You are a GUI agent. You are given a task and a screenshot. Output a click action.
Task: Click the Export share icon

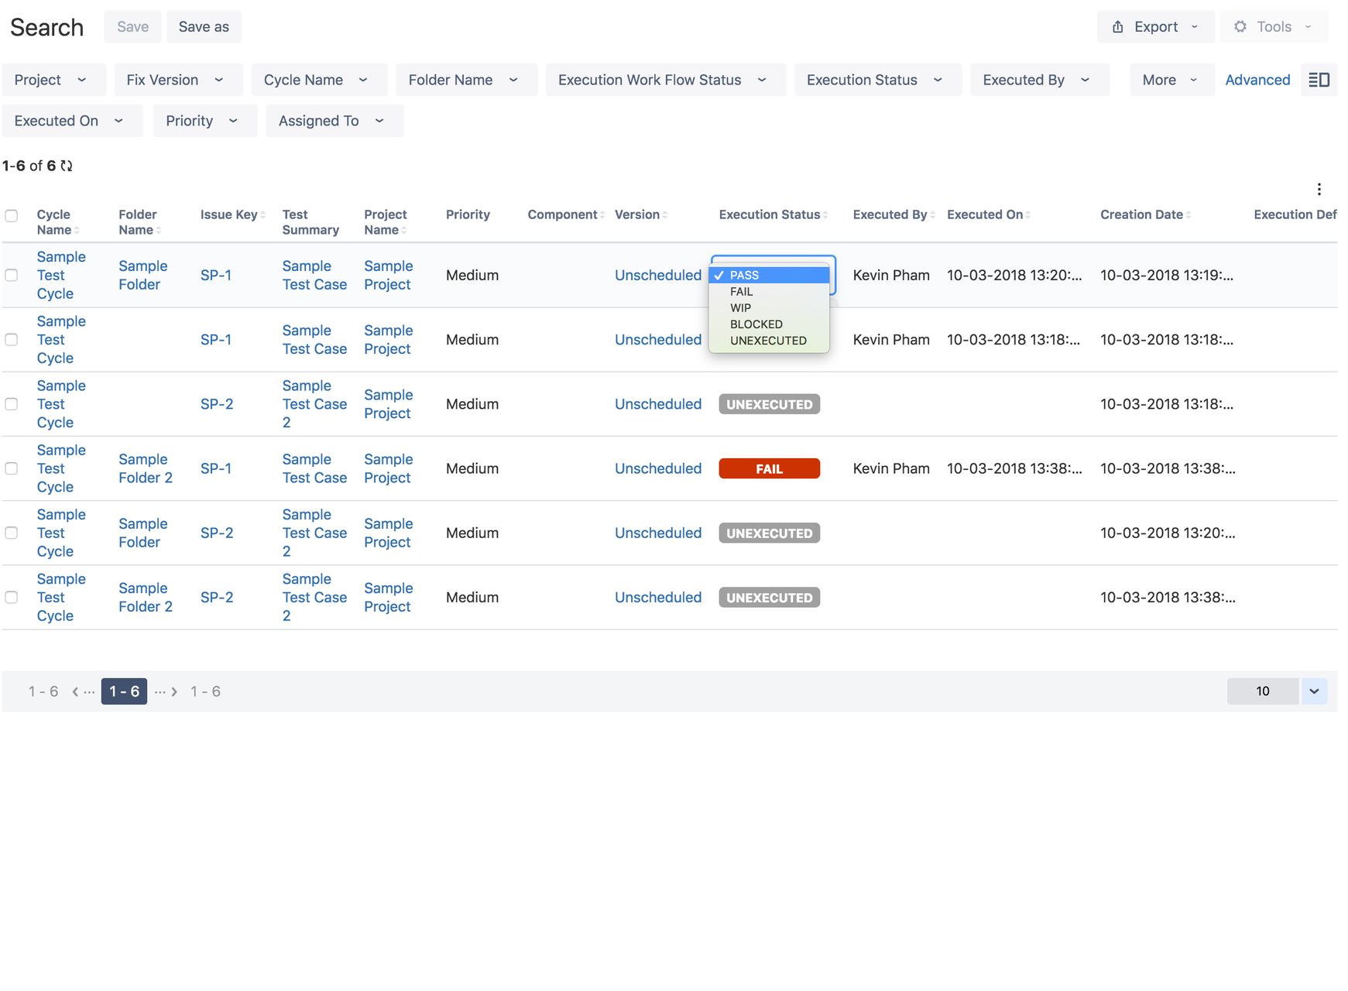coord(1117,27)
